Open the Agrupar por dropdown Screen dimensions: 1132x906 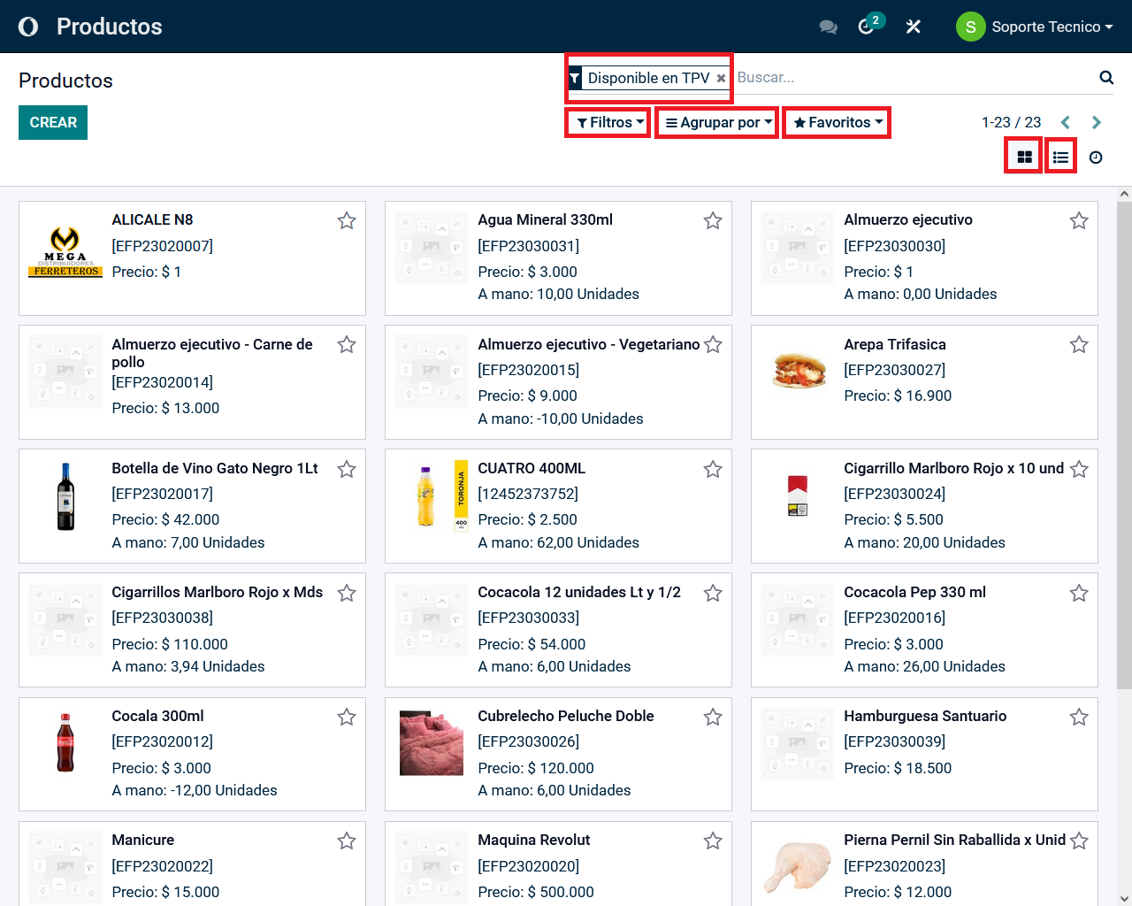(718, 122)
